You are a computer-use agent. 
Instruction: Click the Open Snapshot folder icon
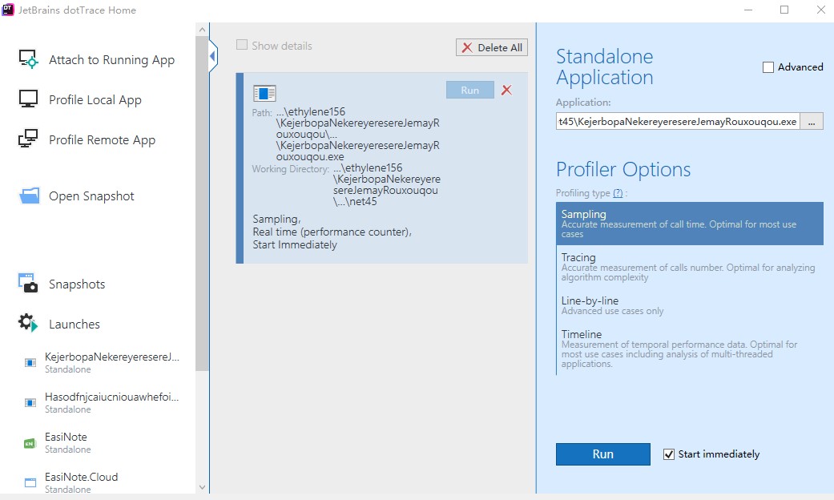[29, 196]
